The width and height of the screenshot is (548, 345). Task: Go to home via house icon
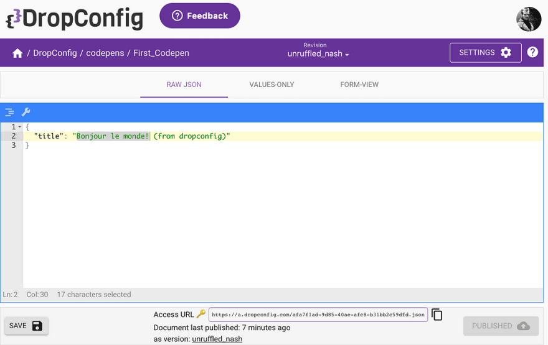pos(17,53)
